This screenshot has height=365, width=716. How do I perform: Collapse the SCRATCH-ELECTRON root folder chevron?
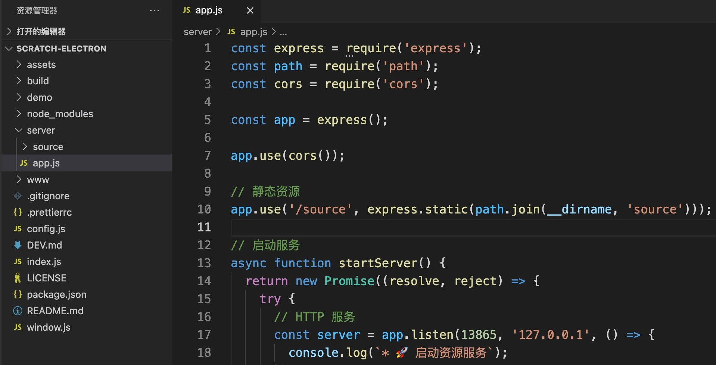point(9,49)
